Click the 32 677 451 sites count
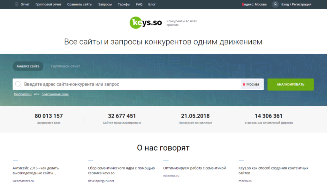The height and width of the screenshot is (196, 327). click(x=122, y=116)
